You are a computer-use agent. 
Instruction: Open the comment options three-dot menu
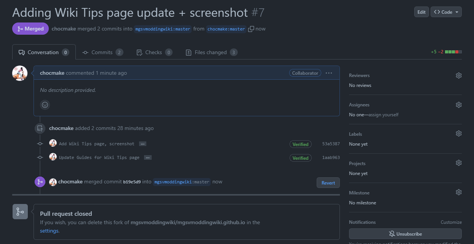329,73
